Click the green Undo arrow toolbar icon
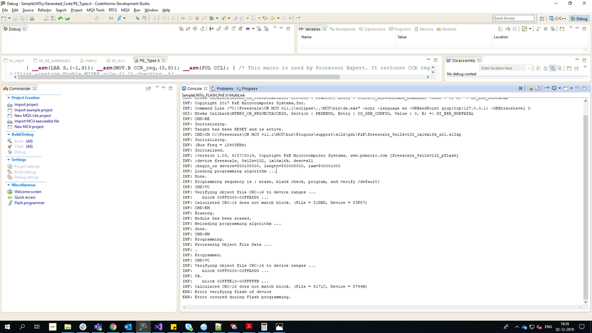 click(x=60, y=18)
